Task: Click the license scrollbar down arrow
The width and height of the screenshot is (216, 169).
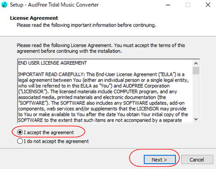Action: (x=196, y=119)
